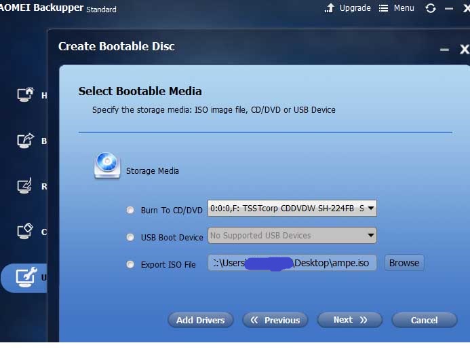Viewport: 470px width, 360px height.
Task: Open the Backup sidebar icon
Action: coord(26,141)
